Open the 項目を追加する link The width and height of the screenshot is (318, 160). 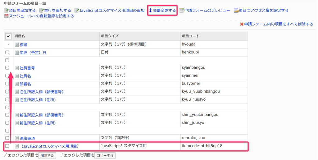point(22,10)
